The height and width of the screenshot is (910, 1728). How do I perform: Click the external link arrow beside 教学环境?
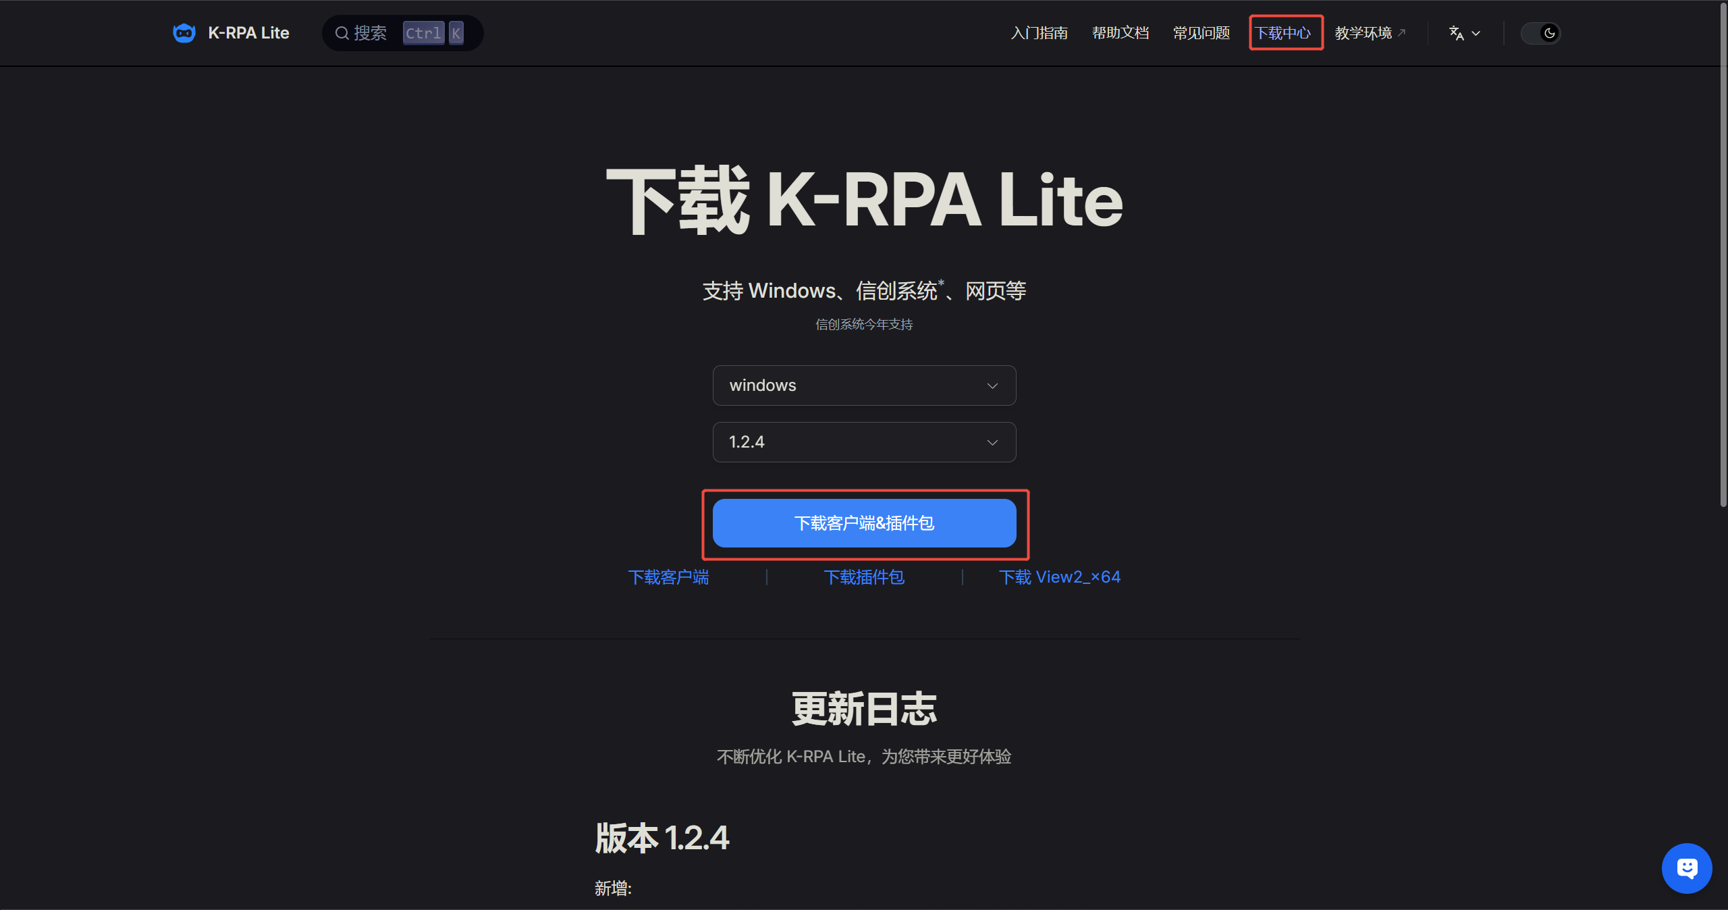[1401, 32]
